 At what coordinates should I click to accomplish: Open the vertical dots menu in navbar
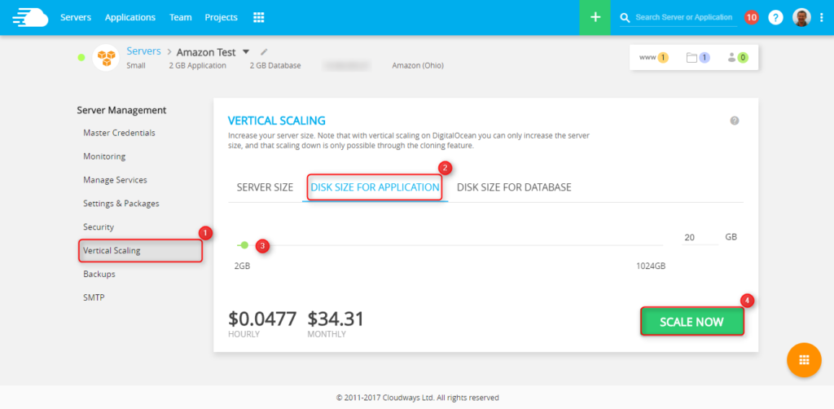821,17
